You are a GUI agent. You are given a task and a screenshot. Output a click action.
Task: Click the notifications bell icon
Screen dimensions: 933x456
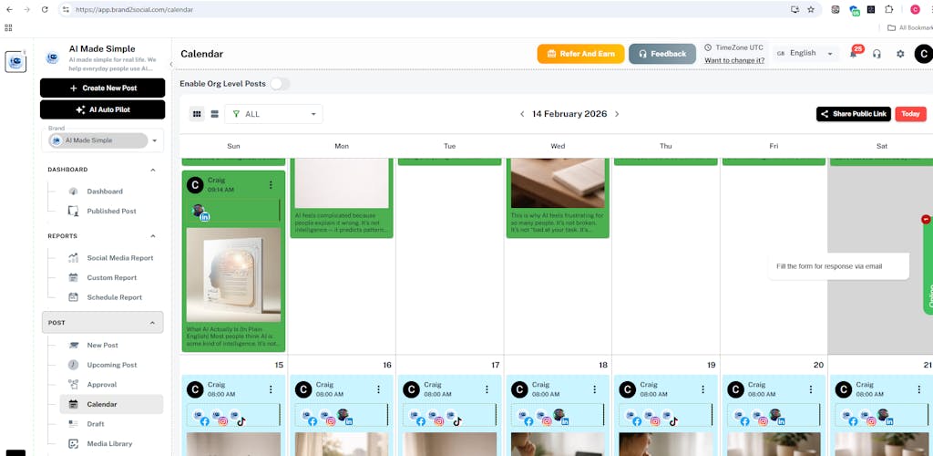pyautogui.click(x=853, y=55)
